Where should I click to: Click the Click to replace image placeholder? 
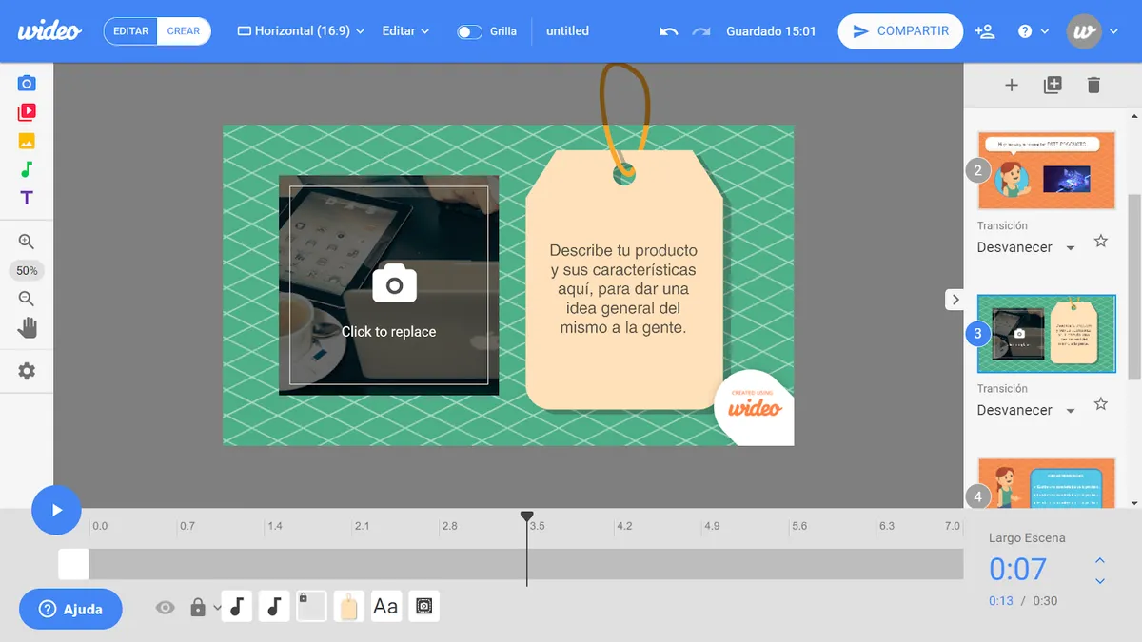(x=388, y=285)
